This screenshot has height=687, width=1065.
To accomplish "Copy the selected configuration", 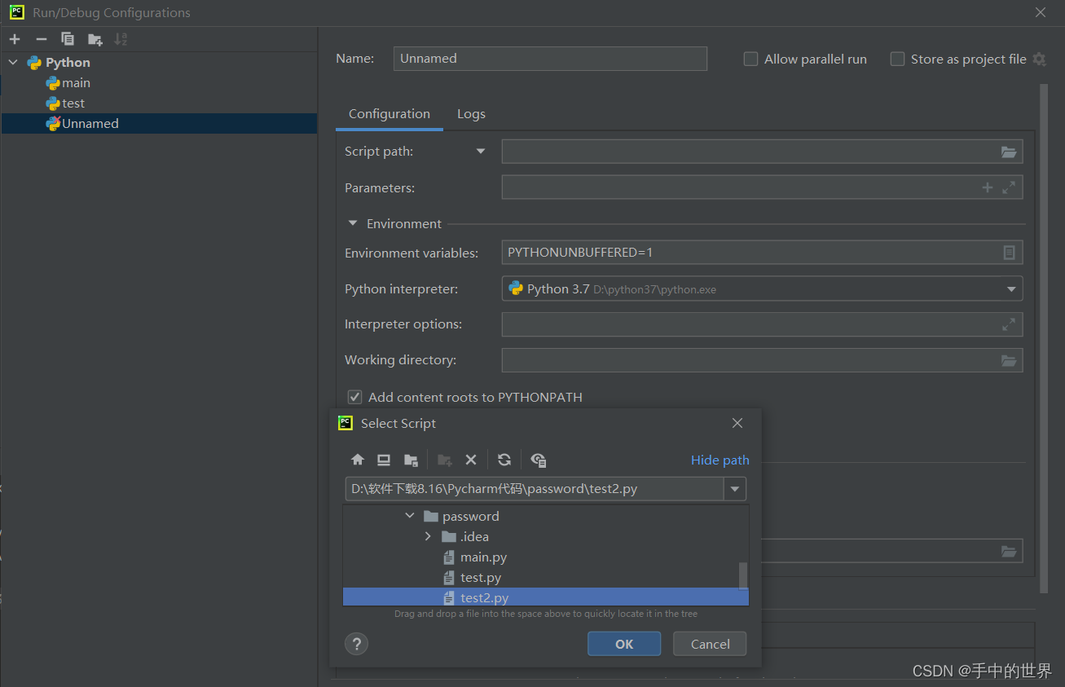I will tap(68, 39).
